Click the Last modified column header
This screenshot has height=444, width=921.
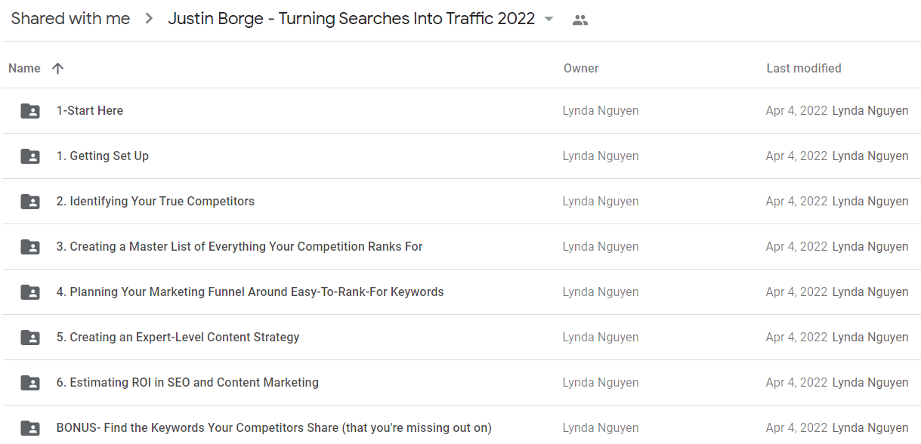coord(804,68)
